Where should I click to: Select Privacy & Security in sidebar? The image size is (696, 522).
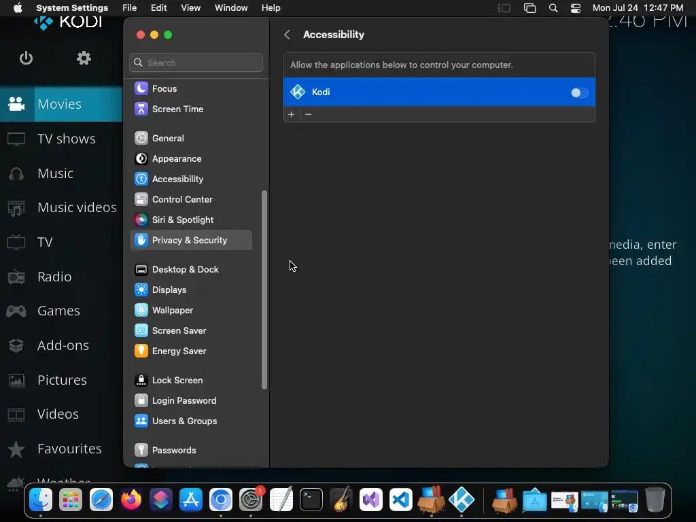coord(191,240)
